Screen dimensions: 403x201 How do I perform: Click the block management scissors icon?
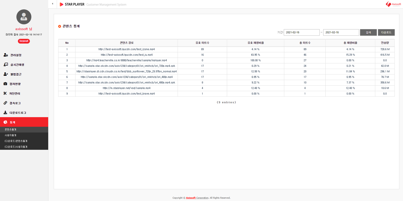click(x=5, y=94)
